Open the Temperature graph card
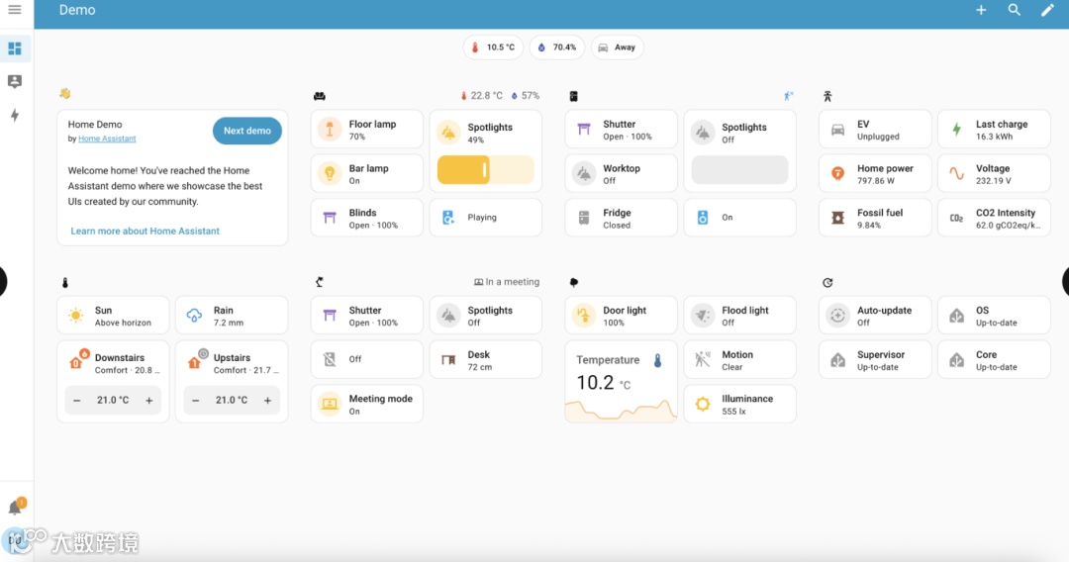 coord(621,382)
